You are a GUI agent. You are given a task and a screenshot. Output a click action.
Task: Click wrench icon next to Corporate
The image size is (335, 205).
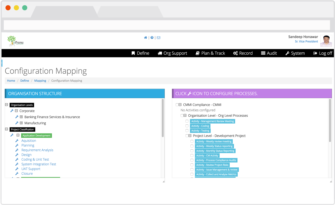pyautogui.click(x=12, y=111)
